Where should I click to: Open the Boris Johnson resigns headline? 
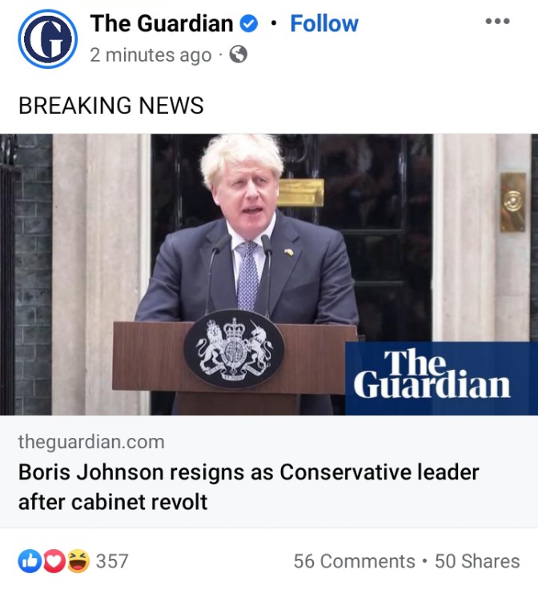[x=249, y=487]
